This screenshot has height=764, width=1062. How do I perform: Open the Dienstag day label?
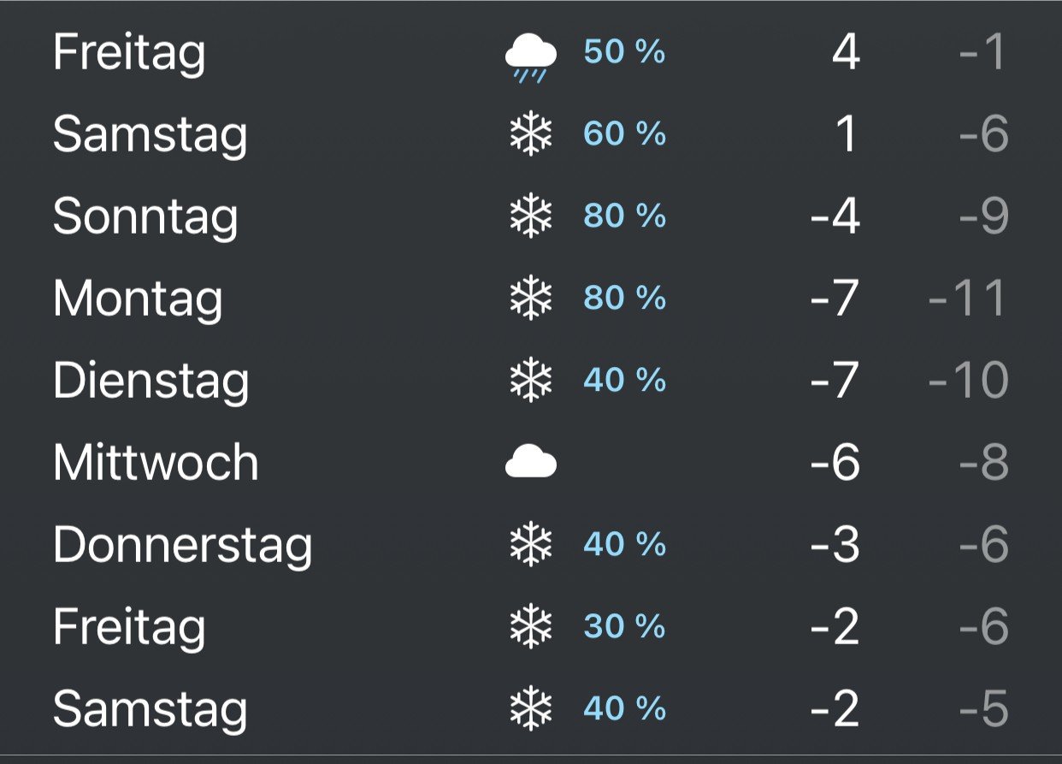(150, 382)
